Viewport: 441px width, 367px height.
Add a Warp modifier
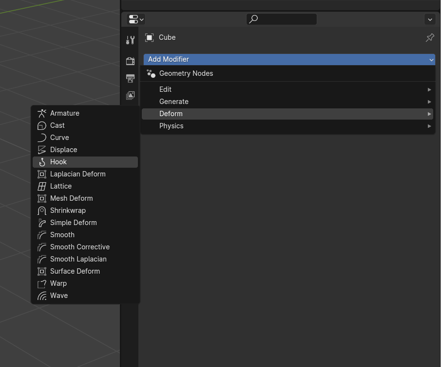pyautogui.click(x=85, y=283)
